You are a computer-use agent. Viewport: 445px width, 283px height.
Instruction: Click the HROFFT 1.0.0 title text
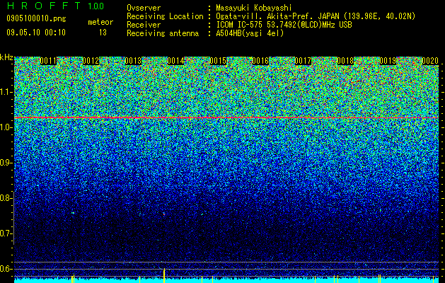click(x=56, y=6)
